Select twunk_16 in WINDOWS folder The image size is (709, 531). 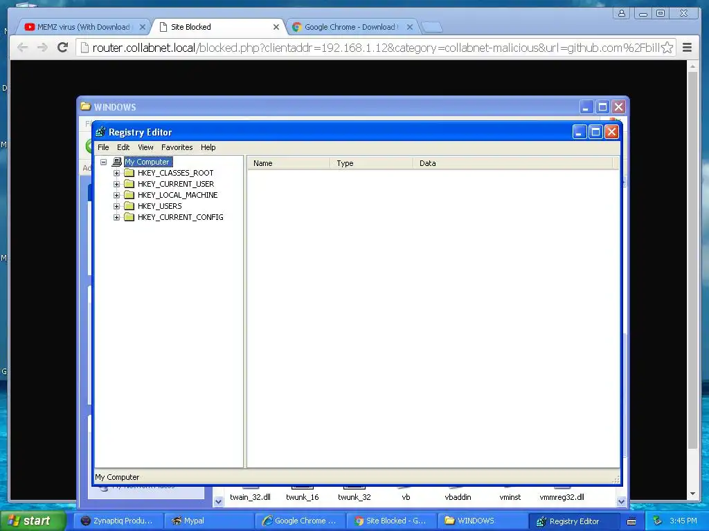click(303, 496)
